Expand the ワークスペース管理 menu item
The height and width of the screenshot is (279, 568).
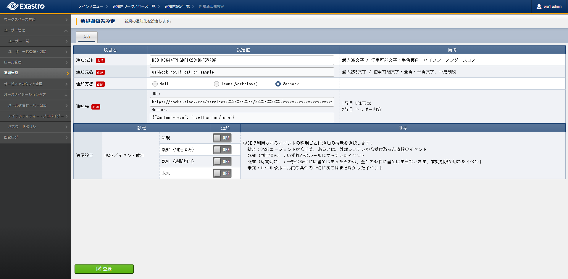[35, 19]
